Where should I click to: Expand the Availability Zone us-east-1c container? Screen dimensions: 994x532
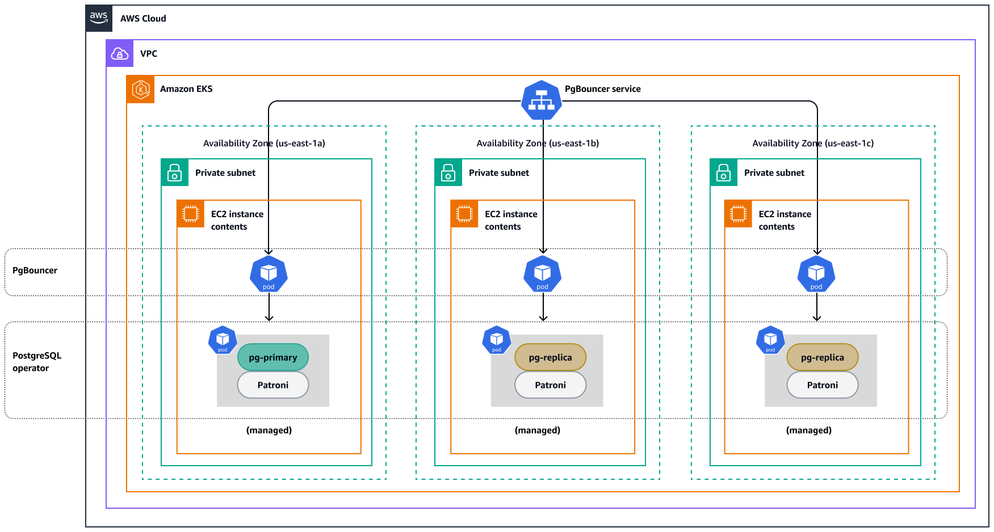tap(813, 143)
